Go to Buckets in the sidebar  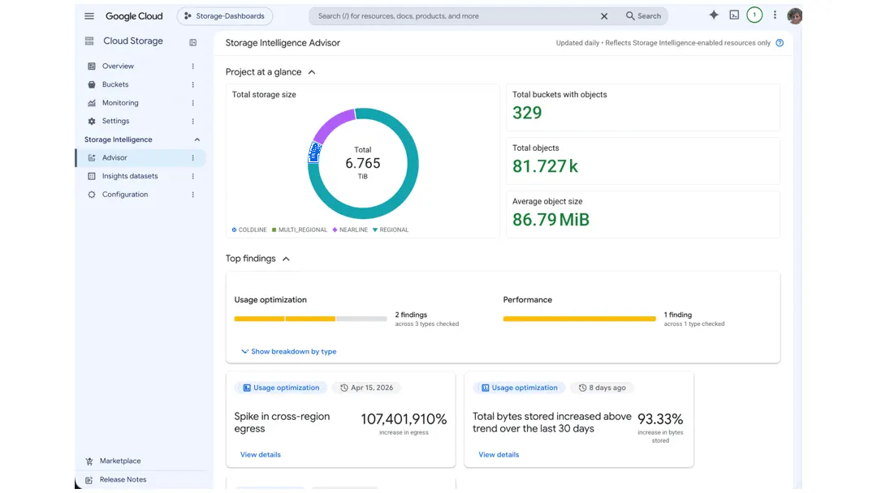[115, 84]
